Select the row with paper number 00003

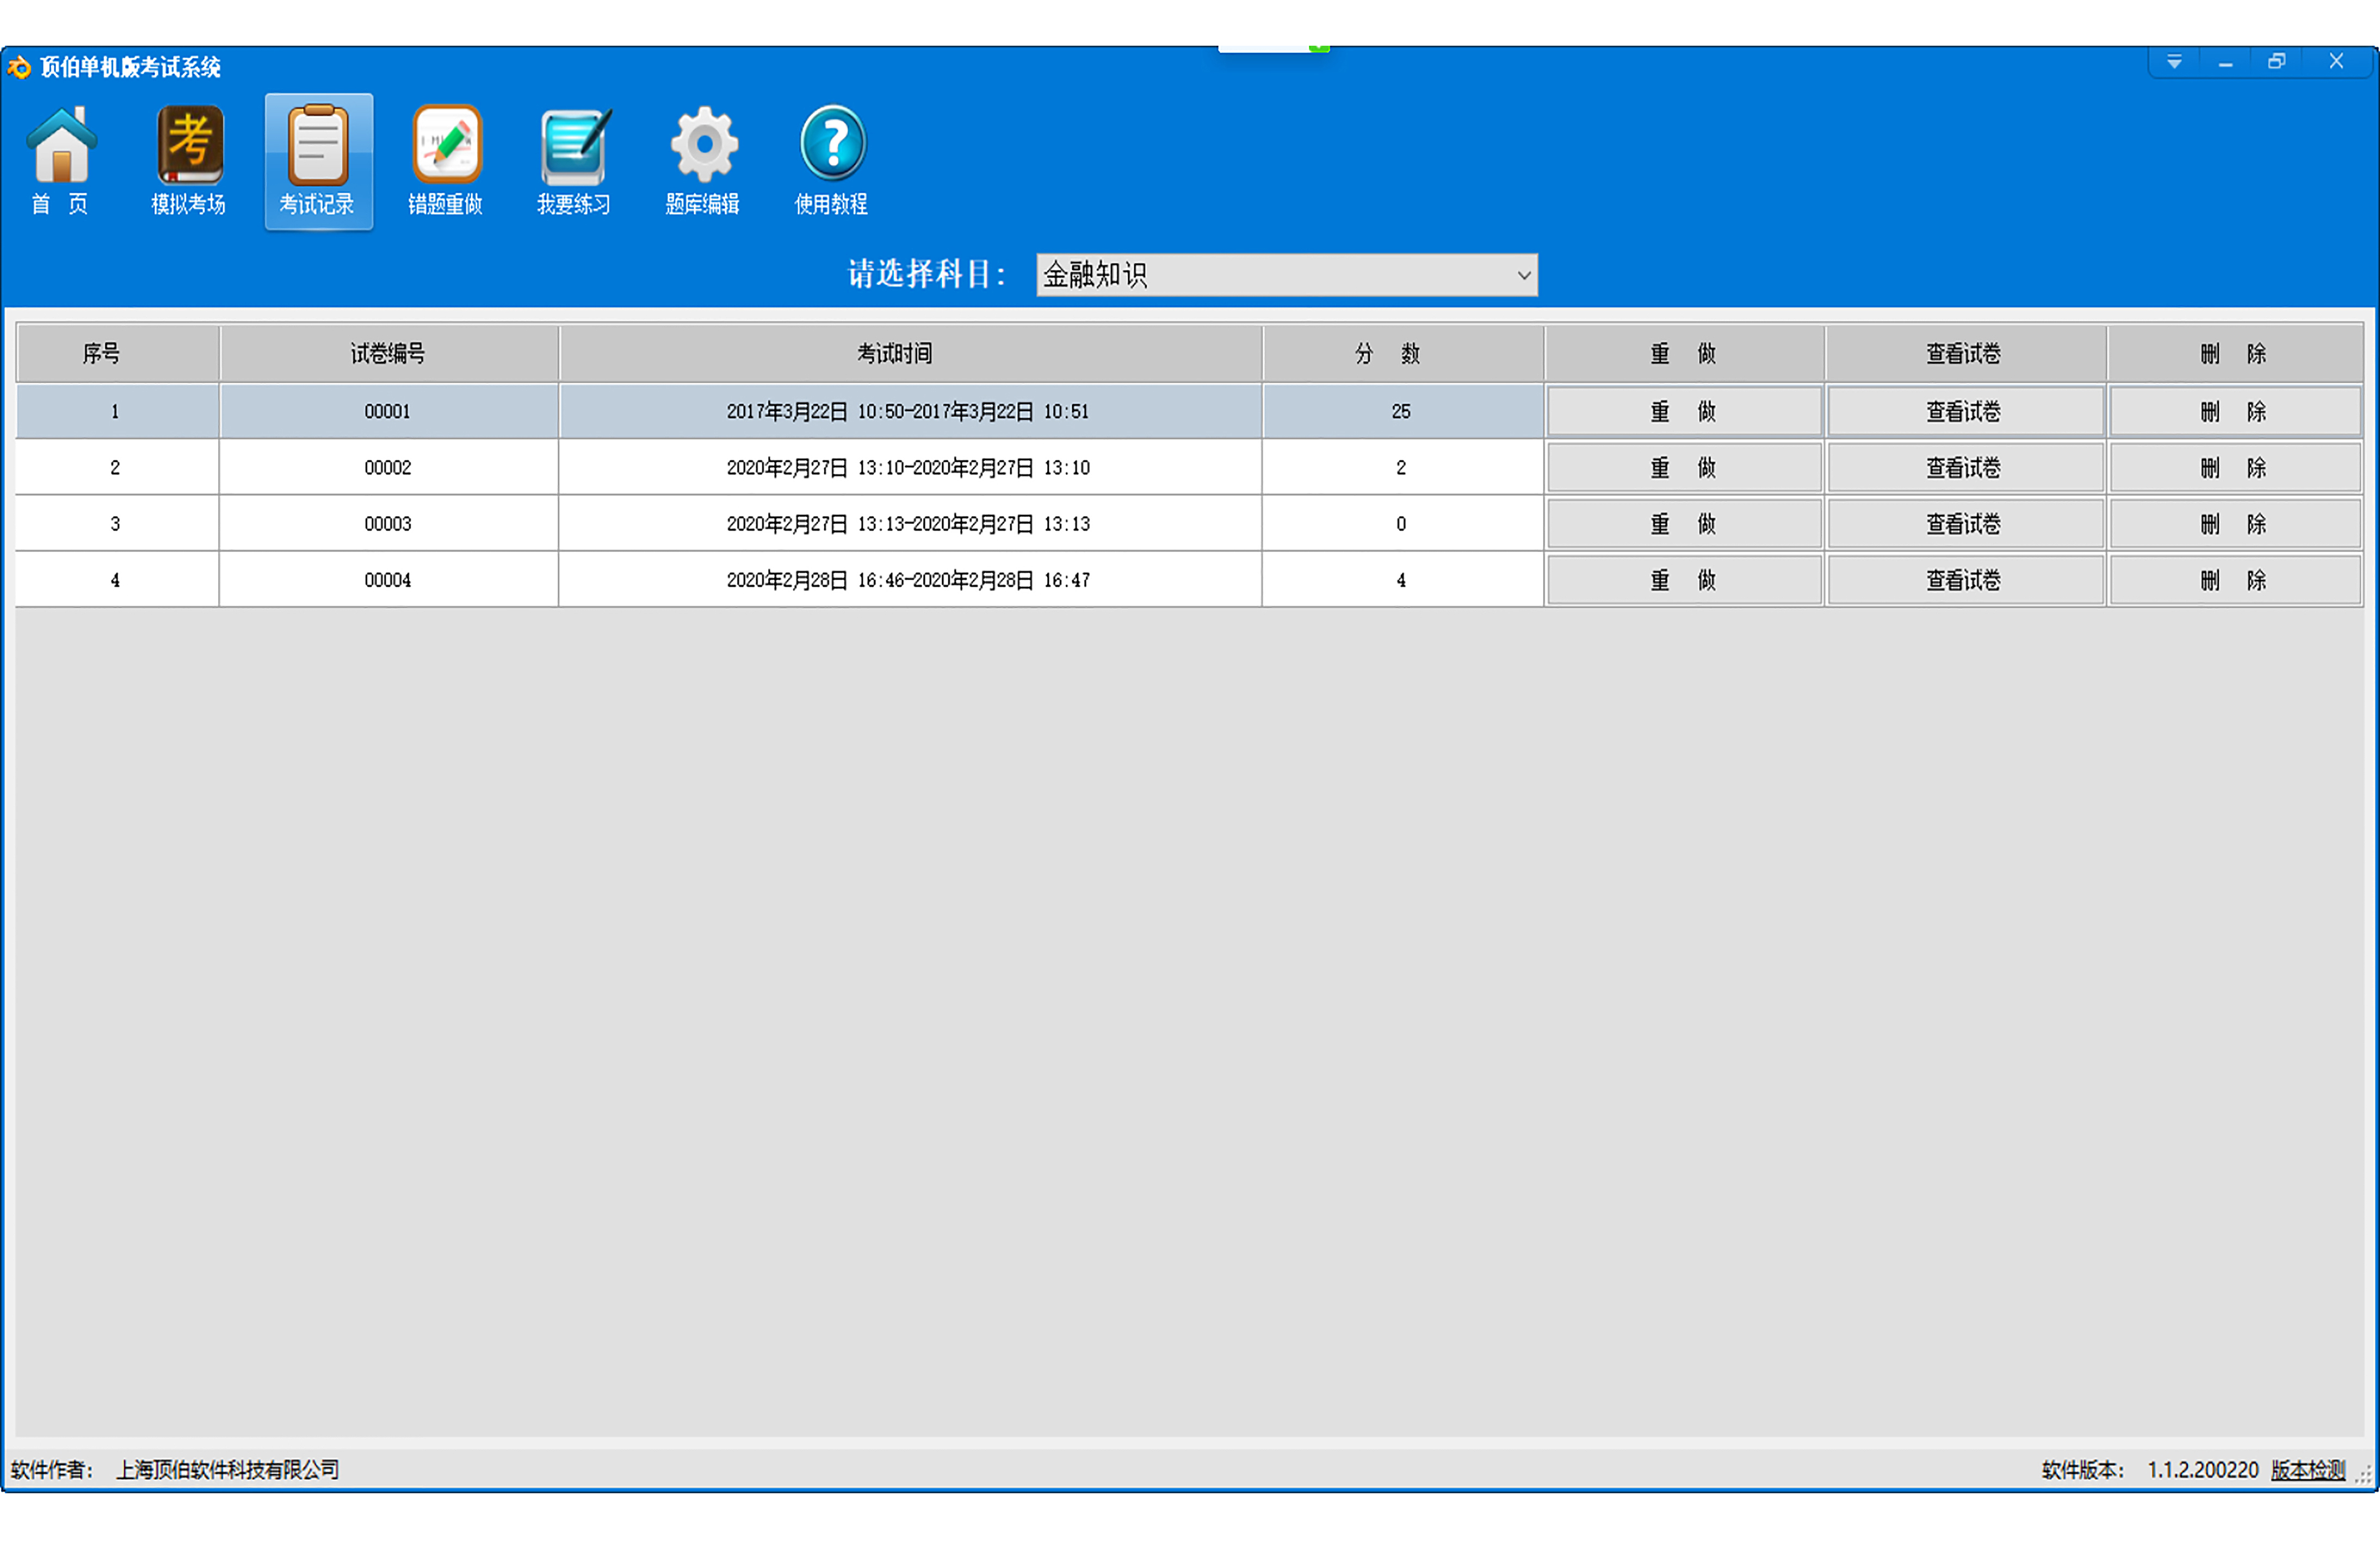click(x=388, y=524)
